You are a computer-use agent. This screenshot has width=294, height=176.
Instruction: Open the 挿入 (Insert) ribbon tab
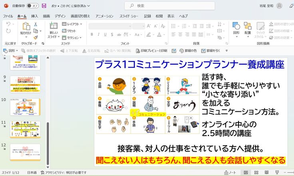[35, 16]
